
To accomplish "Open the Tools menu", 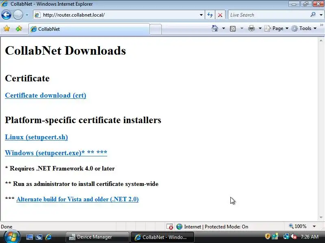I will (304, 28).
